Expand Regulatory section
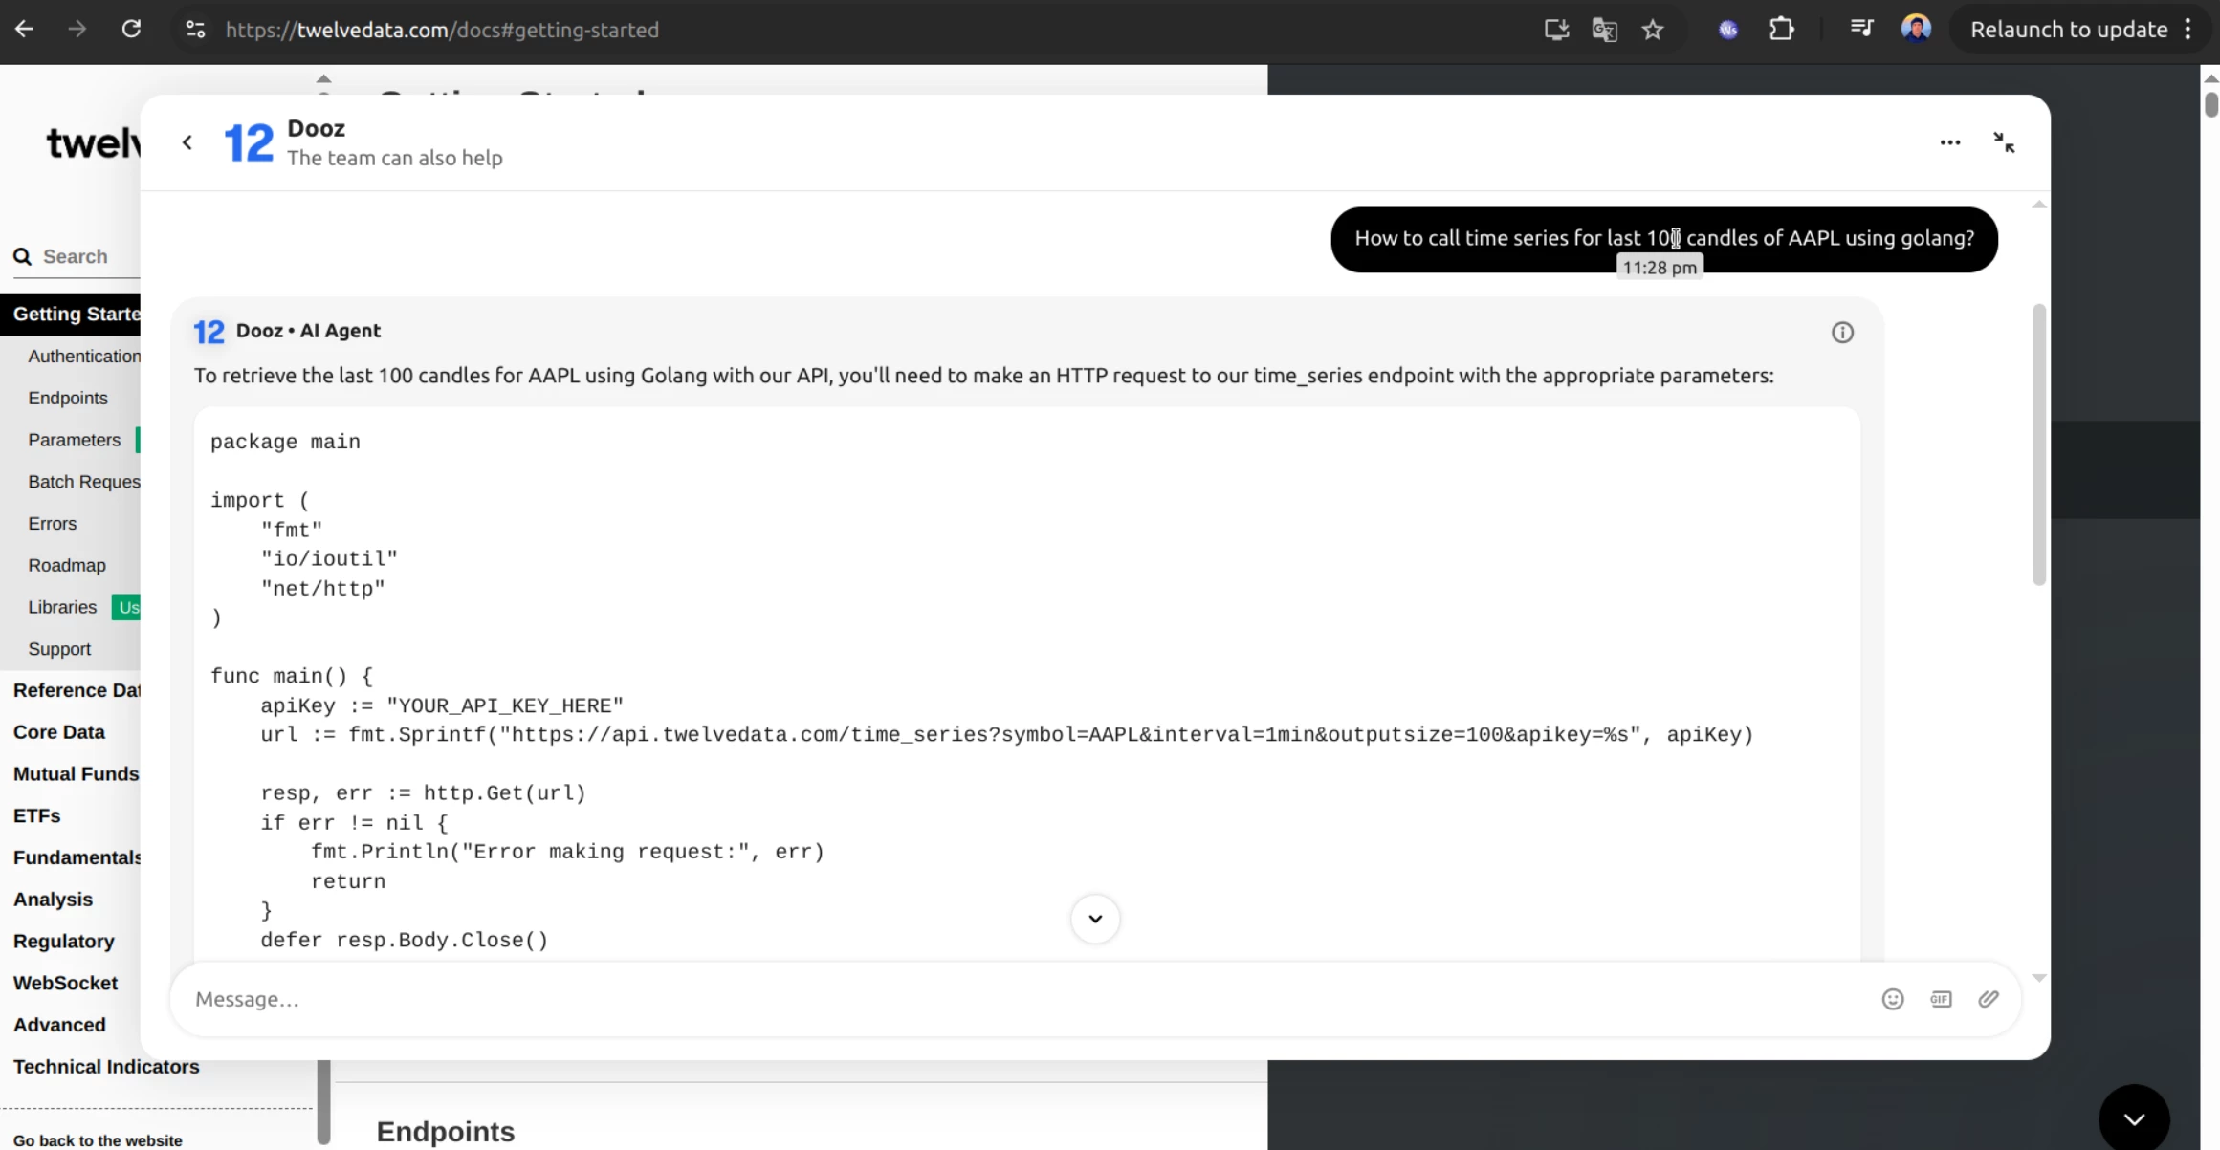Viewport: 2220px width, 1150px height. click(64, 942)
